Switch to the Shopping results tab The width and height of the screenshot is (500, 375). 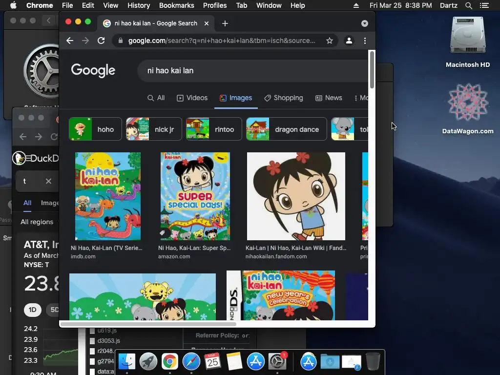pyautogui.click(x=284, y=98)
